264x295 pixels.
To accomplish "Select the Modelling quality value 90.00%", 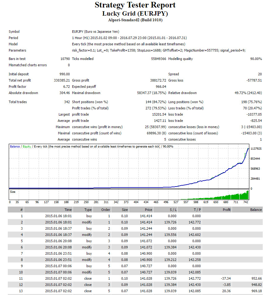I will click(x=256, y=59).
